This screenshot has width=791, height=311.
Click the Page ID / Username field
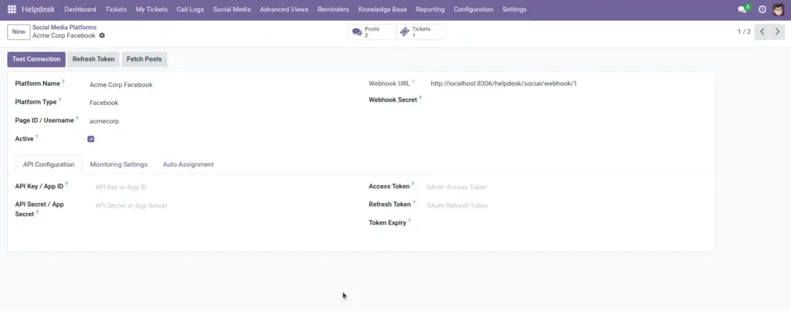[222, 121]
